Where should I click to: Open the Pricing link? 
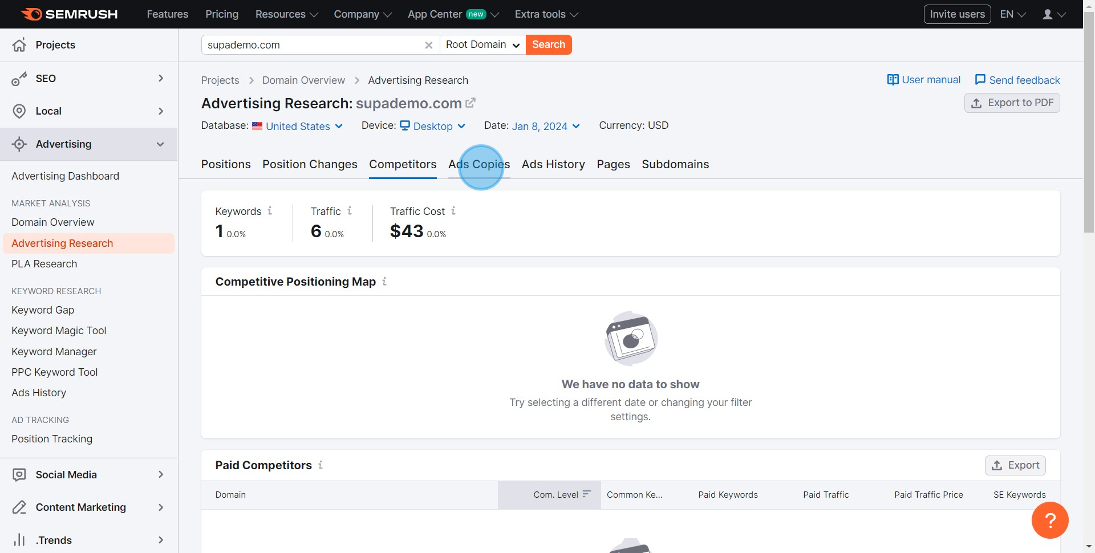pyautogui.click(x=222, y=14)
